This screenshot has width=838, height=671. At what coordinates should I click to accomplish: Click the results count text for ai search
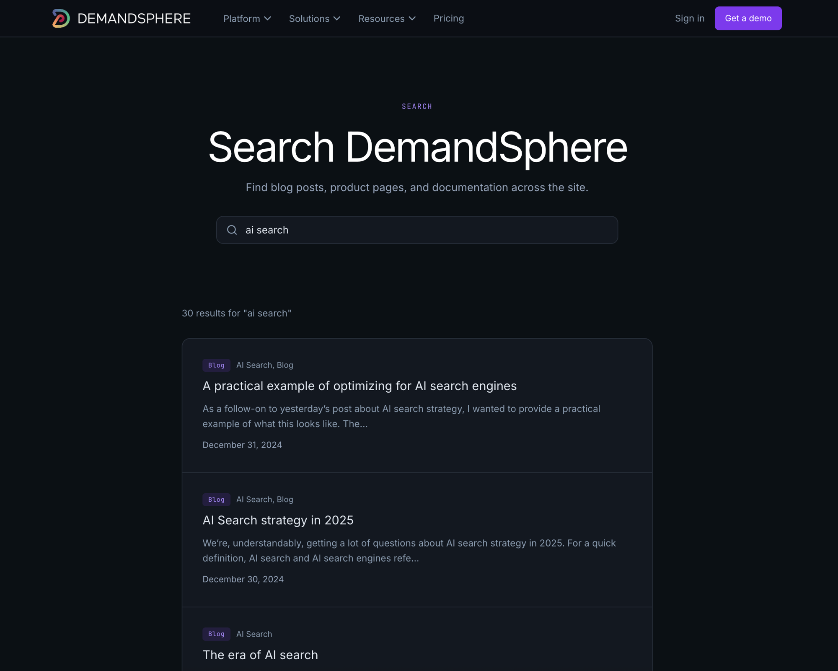[237, 313]
